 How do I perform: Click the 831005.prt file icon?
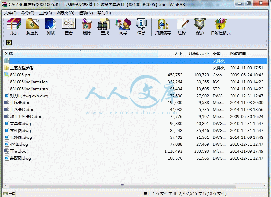point(6,75)
